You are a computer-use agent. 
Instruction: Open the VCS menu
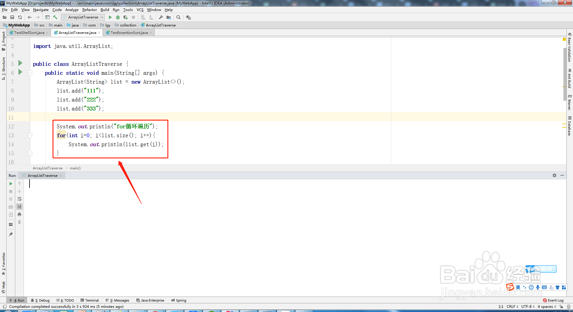click(x=140, y=10)
